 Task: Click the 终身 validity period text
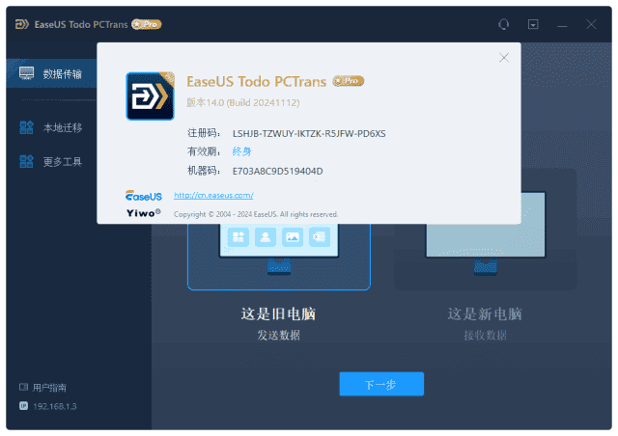tap(241, 151)
